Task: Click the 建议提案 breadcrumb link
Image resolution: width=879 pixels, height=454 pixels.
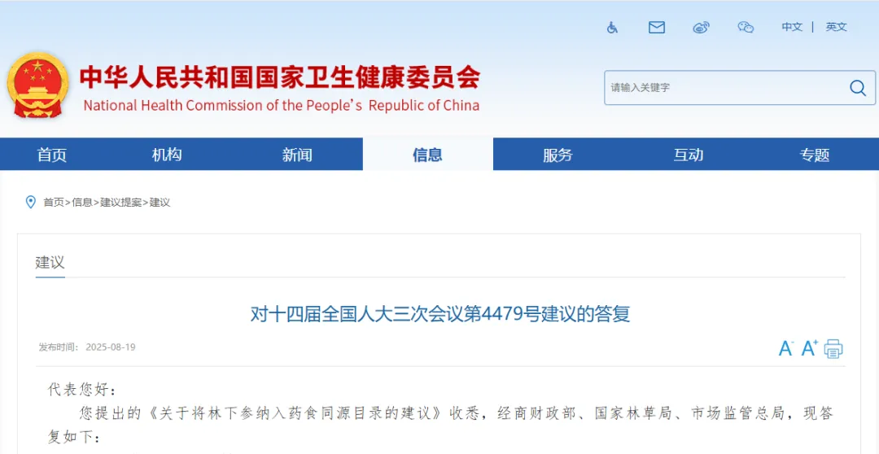Action: pyautogui.click(x=120, y=203)
